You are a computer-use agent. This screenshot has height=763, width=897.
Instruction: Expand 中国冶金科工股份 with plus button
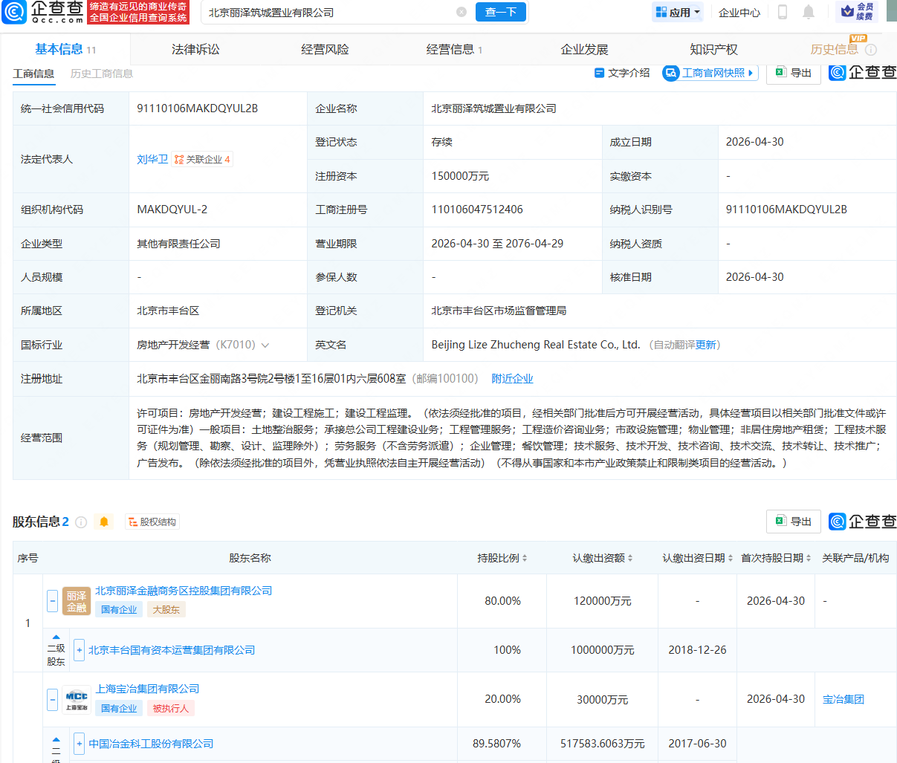pyautogui.click(x=80, y=744)
